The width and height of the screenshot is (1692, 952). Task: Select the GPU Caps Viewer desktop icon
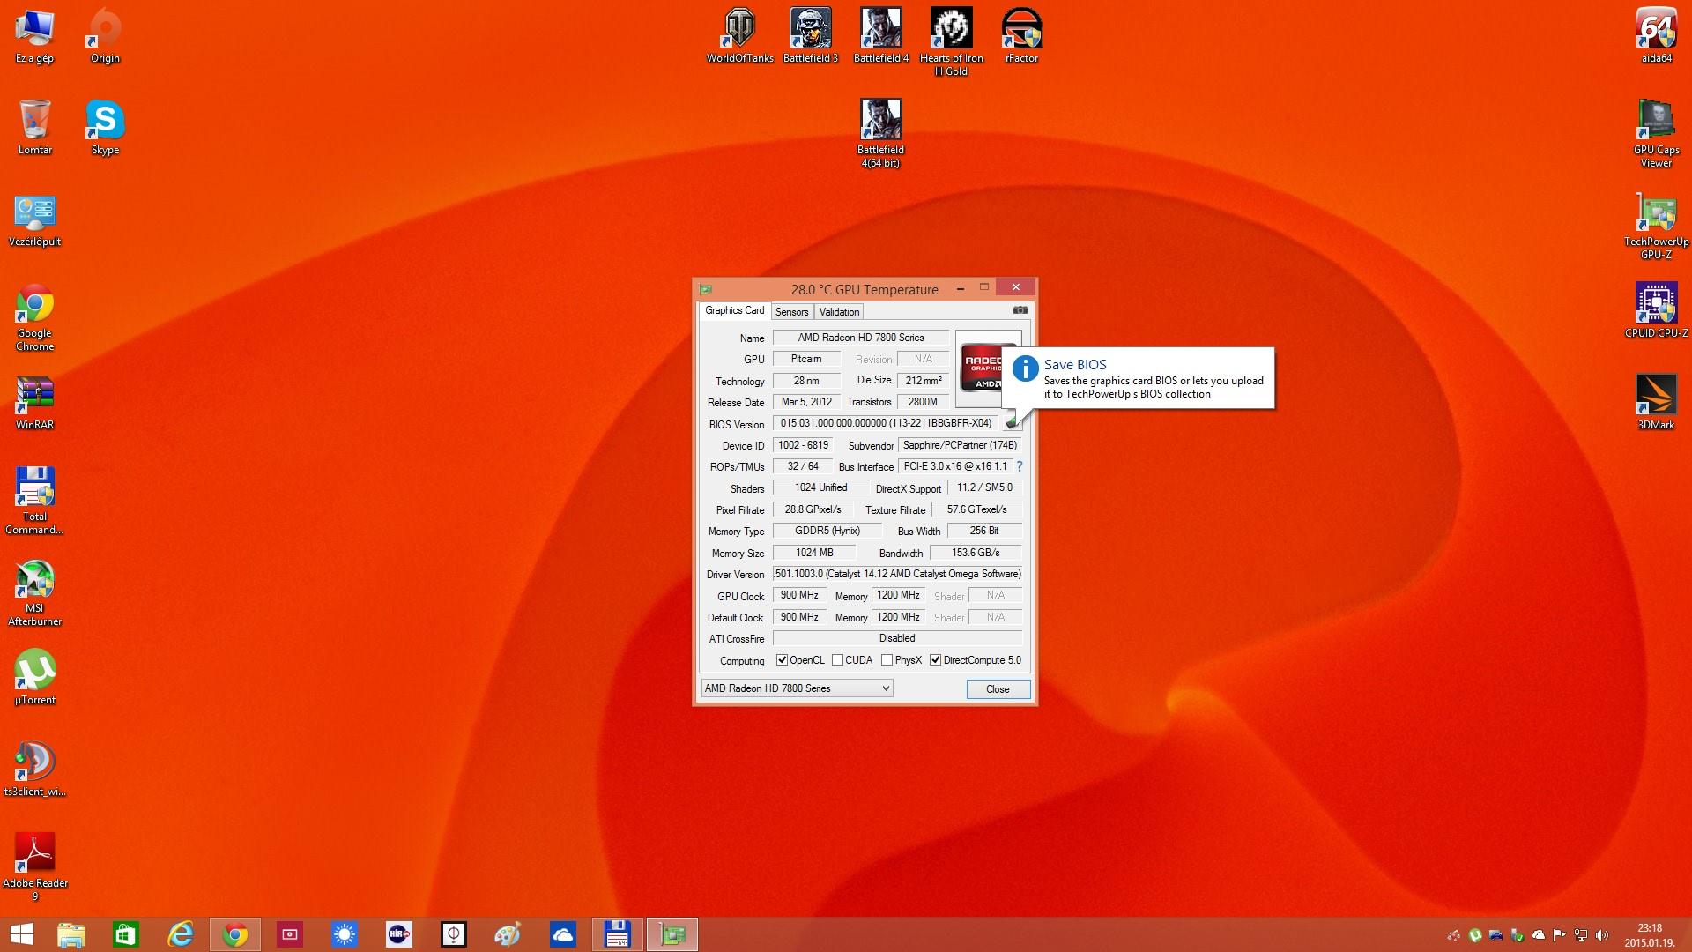pos(1656,134)
